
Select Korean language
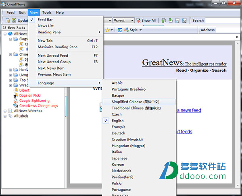(x=139, y=165)
